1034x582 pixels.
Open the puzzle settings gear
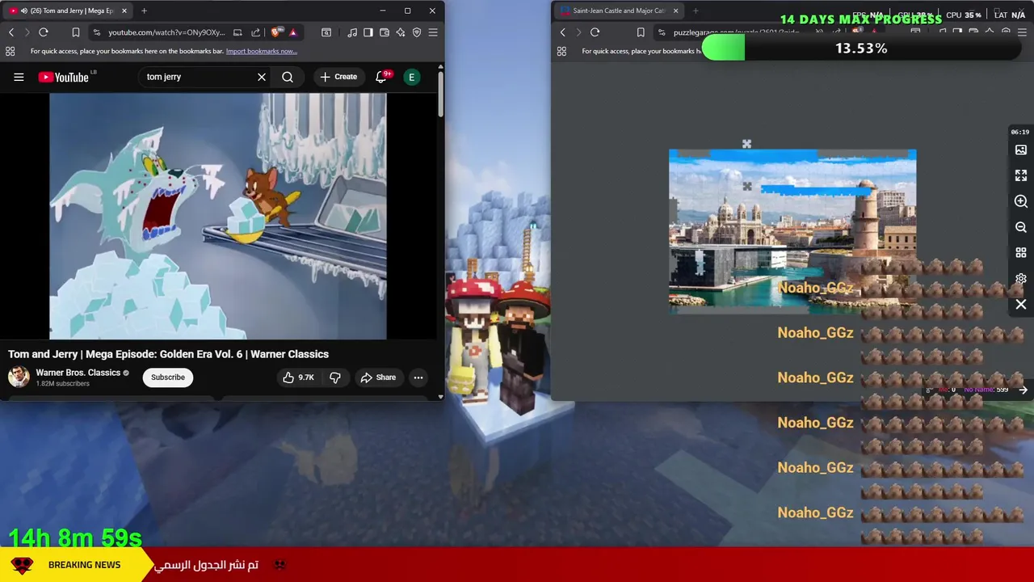1021,279
